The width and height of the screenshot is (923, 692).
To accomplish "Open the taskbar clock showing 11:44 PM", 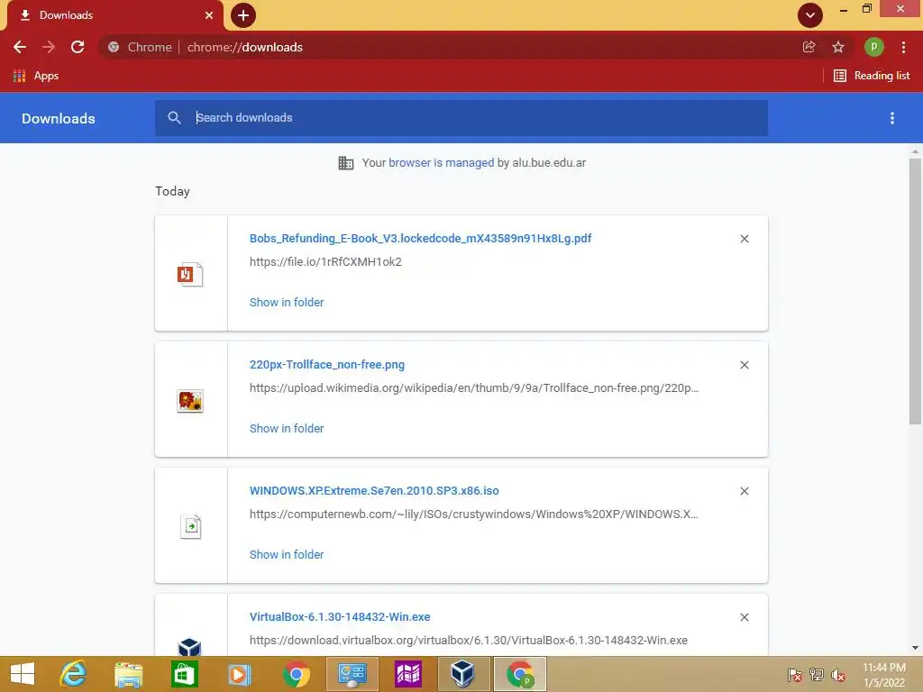I will pyautogui.click(x=883, y=675).
